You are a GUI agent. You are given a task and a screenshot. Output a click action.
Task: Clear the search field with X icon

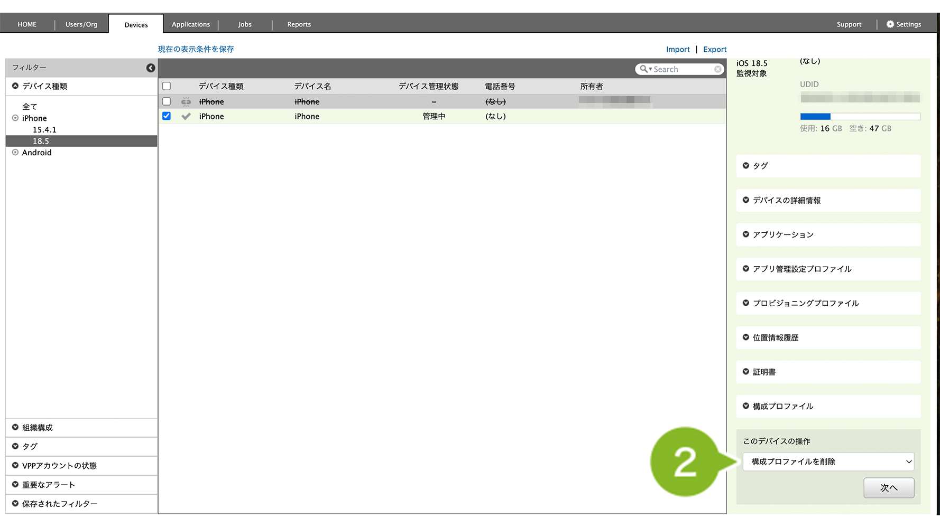point(717,69)
